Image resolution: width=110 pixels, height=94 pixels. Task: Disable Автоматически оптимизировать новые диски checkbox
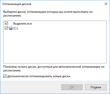click(x=5, y=76)
